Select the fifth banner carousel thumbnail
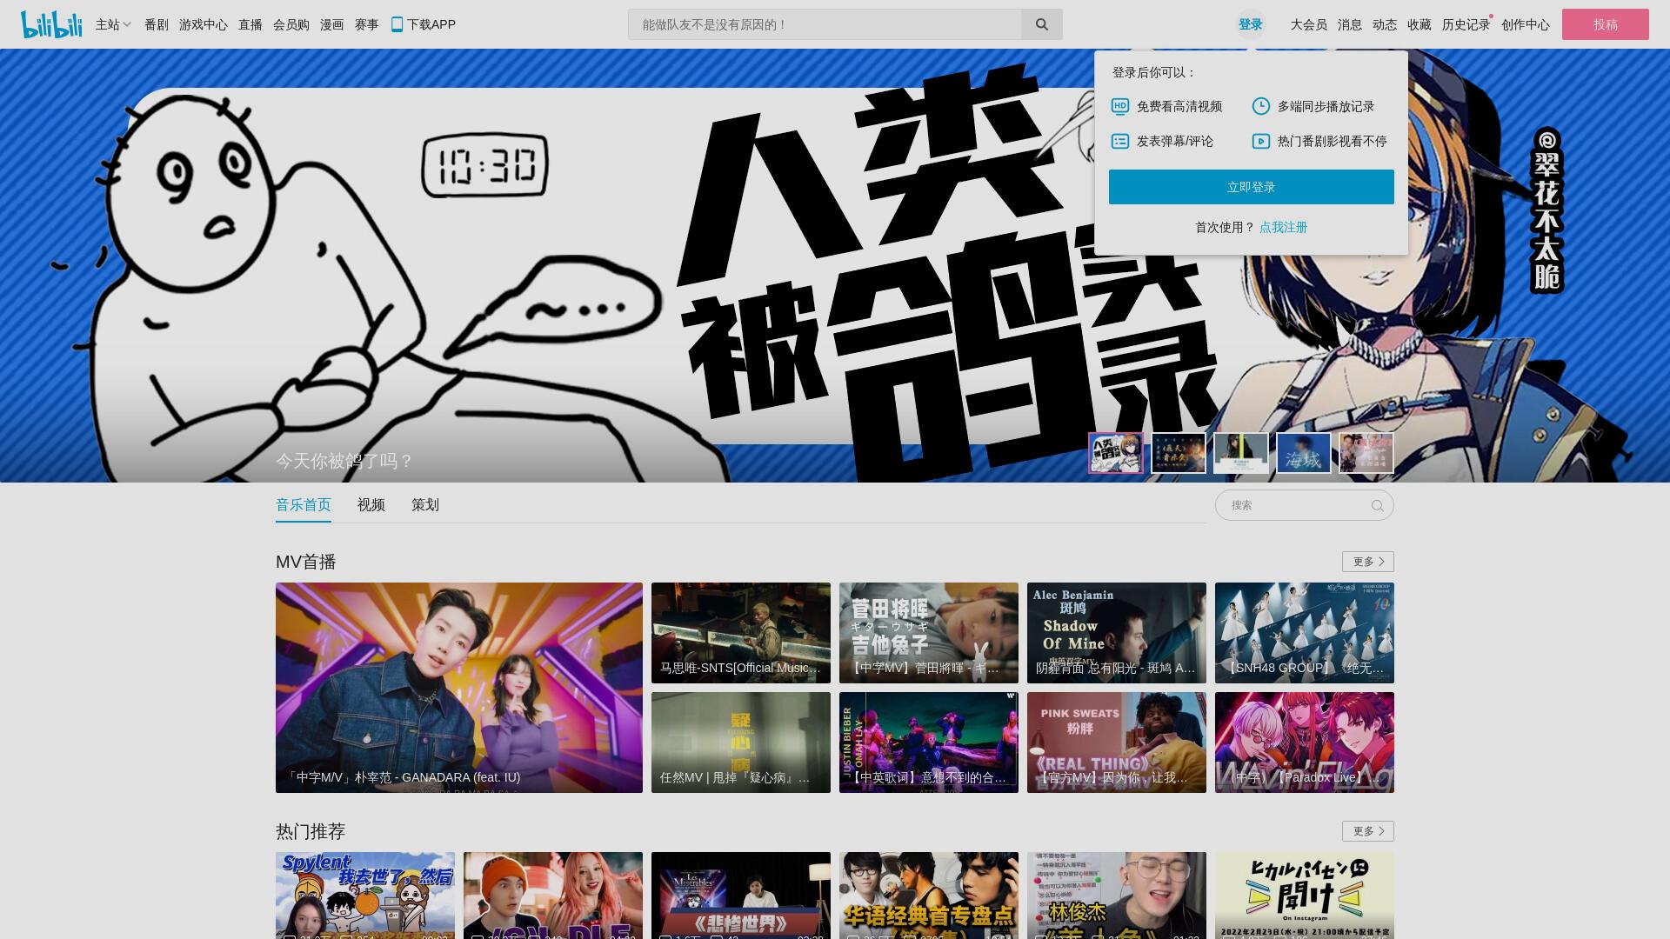Viewport: 1670px width, 939px height. pyautogui.click(x=1366, y=453)
